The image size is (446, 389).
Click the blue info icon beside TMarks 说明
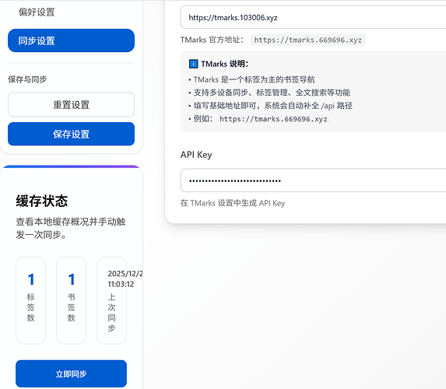(x=193, y=64)
